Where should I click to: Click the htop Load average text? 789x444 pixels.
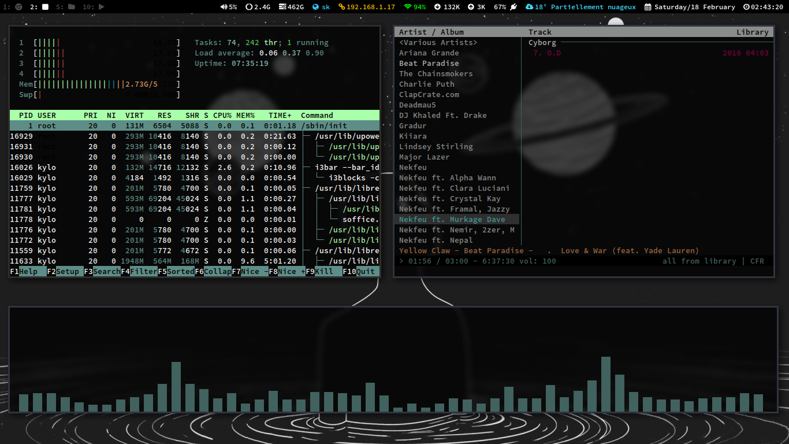(x=259, y=53)
